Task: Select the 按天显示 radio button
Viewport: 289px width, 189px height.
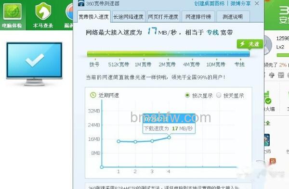Action: coord(219,95)
